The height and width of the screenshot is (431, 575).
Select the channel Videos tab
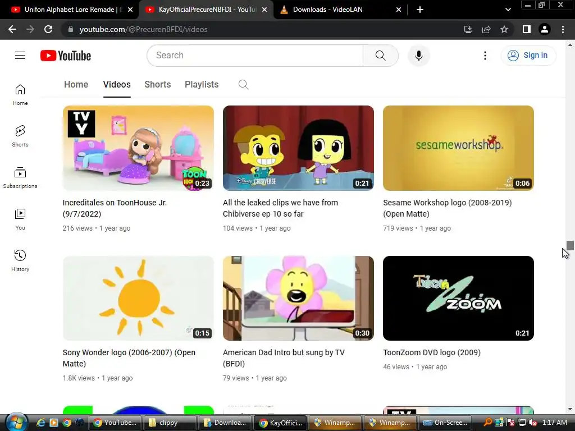(117, 84)
